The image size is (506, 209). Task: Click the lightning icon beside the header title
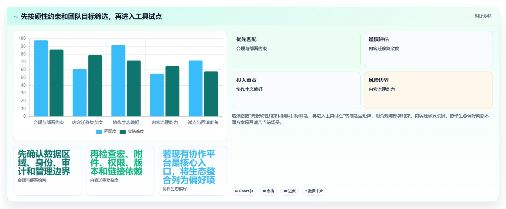[16, 17]
